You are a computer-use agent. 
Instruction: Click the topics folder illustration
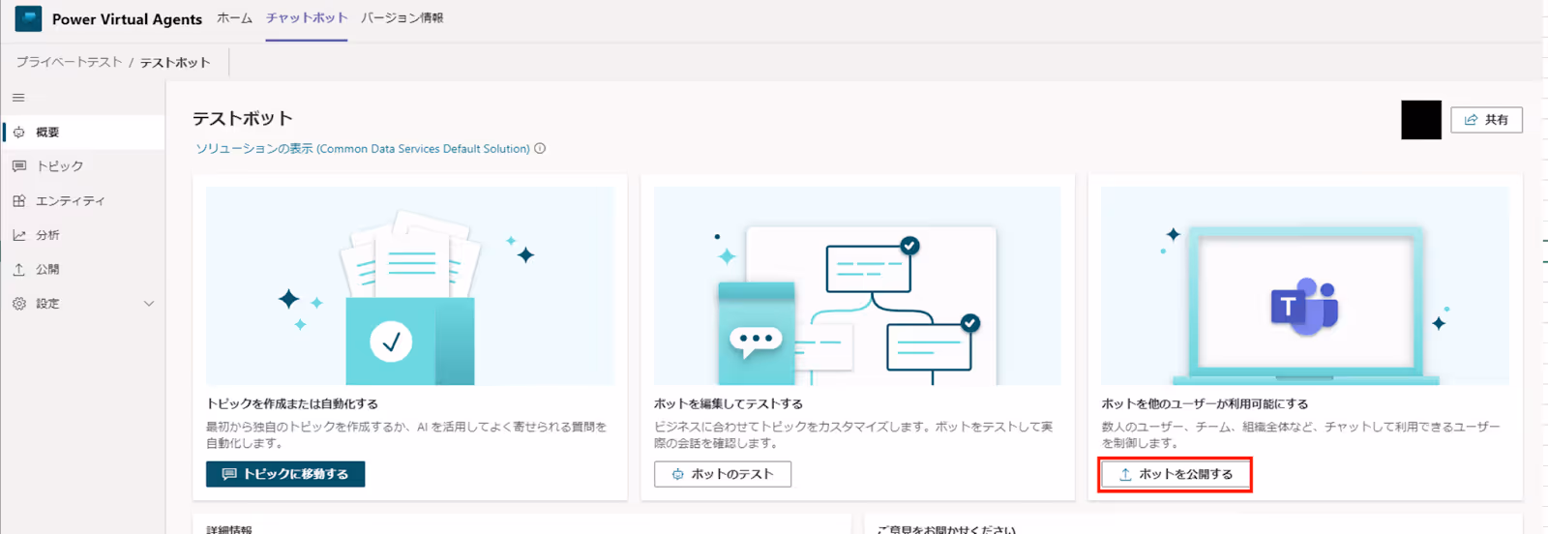[x=410, y=286]
